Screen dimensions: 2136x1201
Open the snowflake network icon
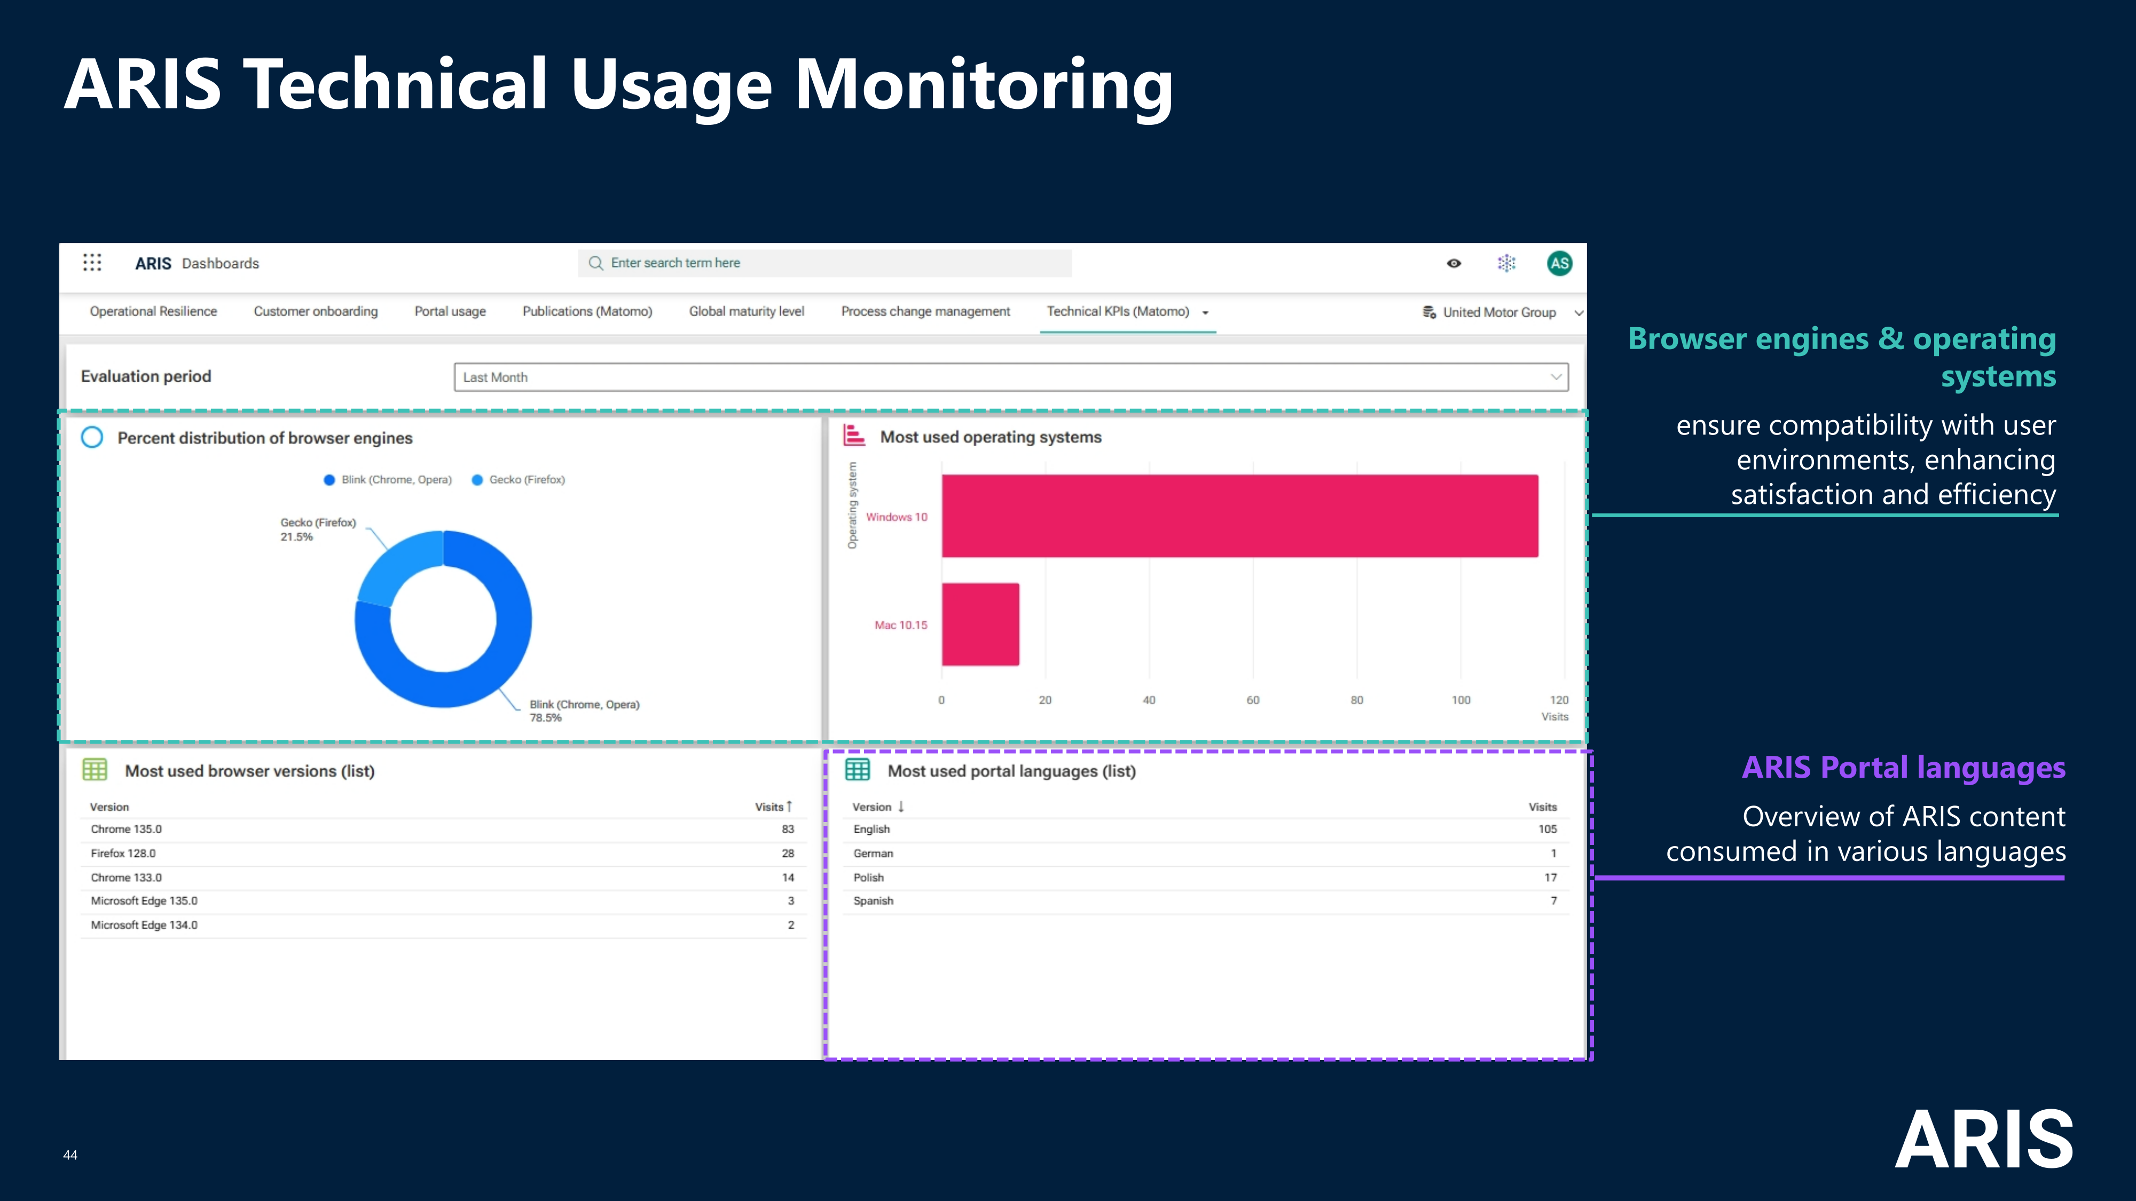point(1506,264)
